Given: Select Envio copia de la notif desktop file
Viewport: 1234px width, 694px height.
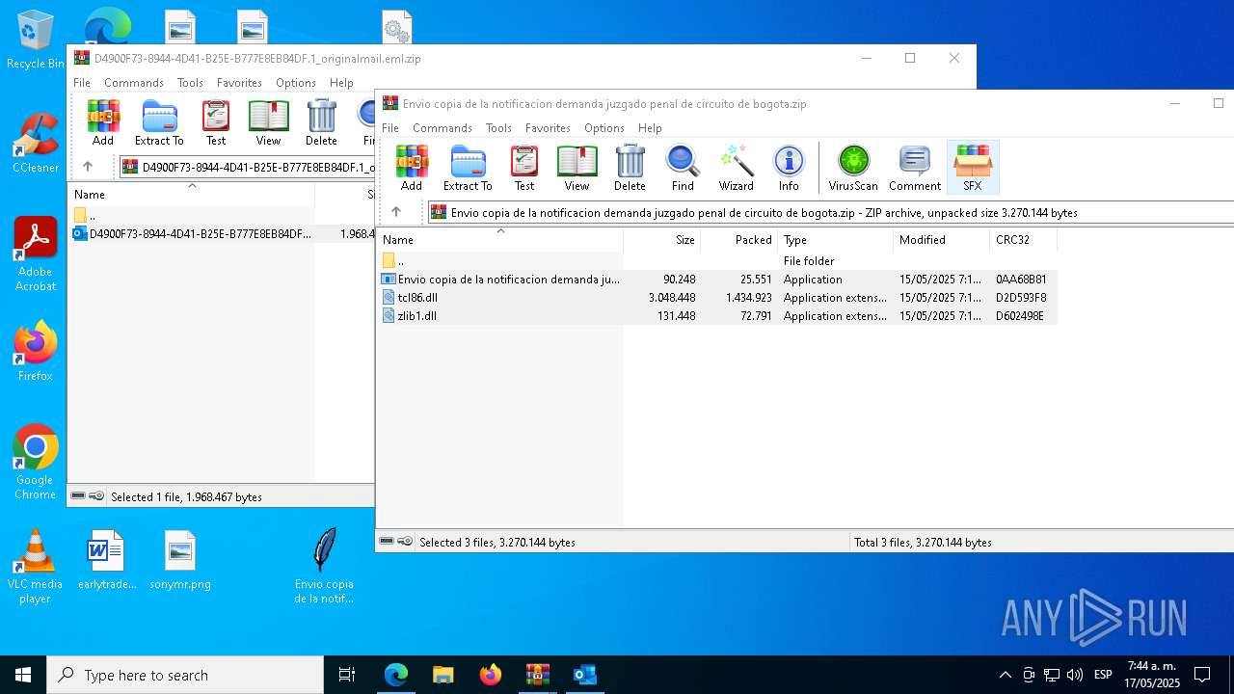Looking at the screenshot, I should tap(324, 567).
